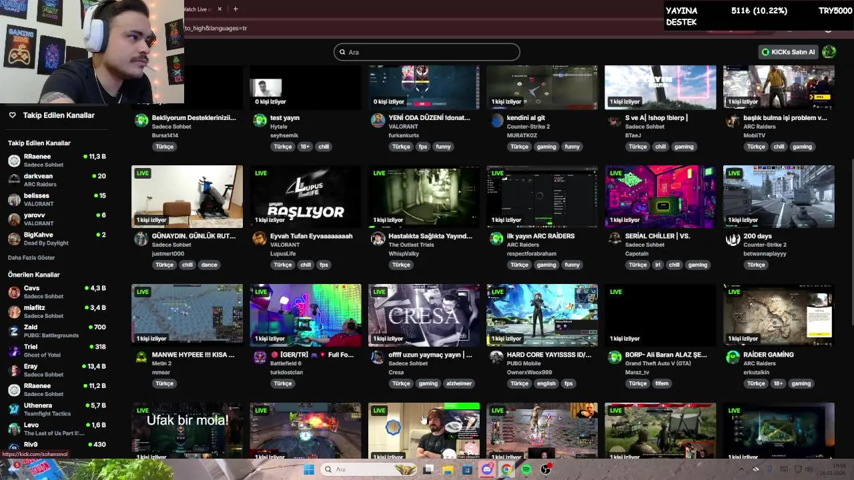Open RRaenee under Takip Edilen Kanallar list
The width and height of the screenshot is (854, 480).
tap(57, 161)
